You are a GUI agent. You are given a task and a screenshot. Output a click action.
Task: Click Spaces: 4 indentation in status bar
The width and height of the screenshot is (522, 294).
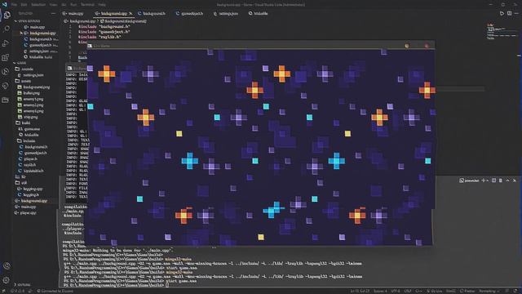coord(380,291)
